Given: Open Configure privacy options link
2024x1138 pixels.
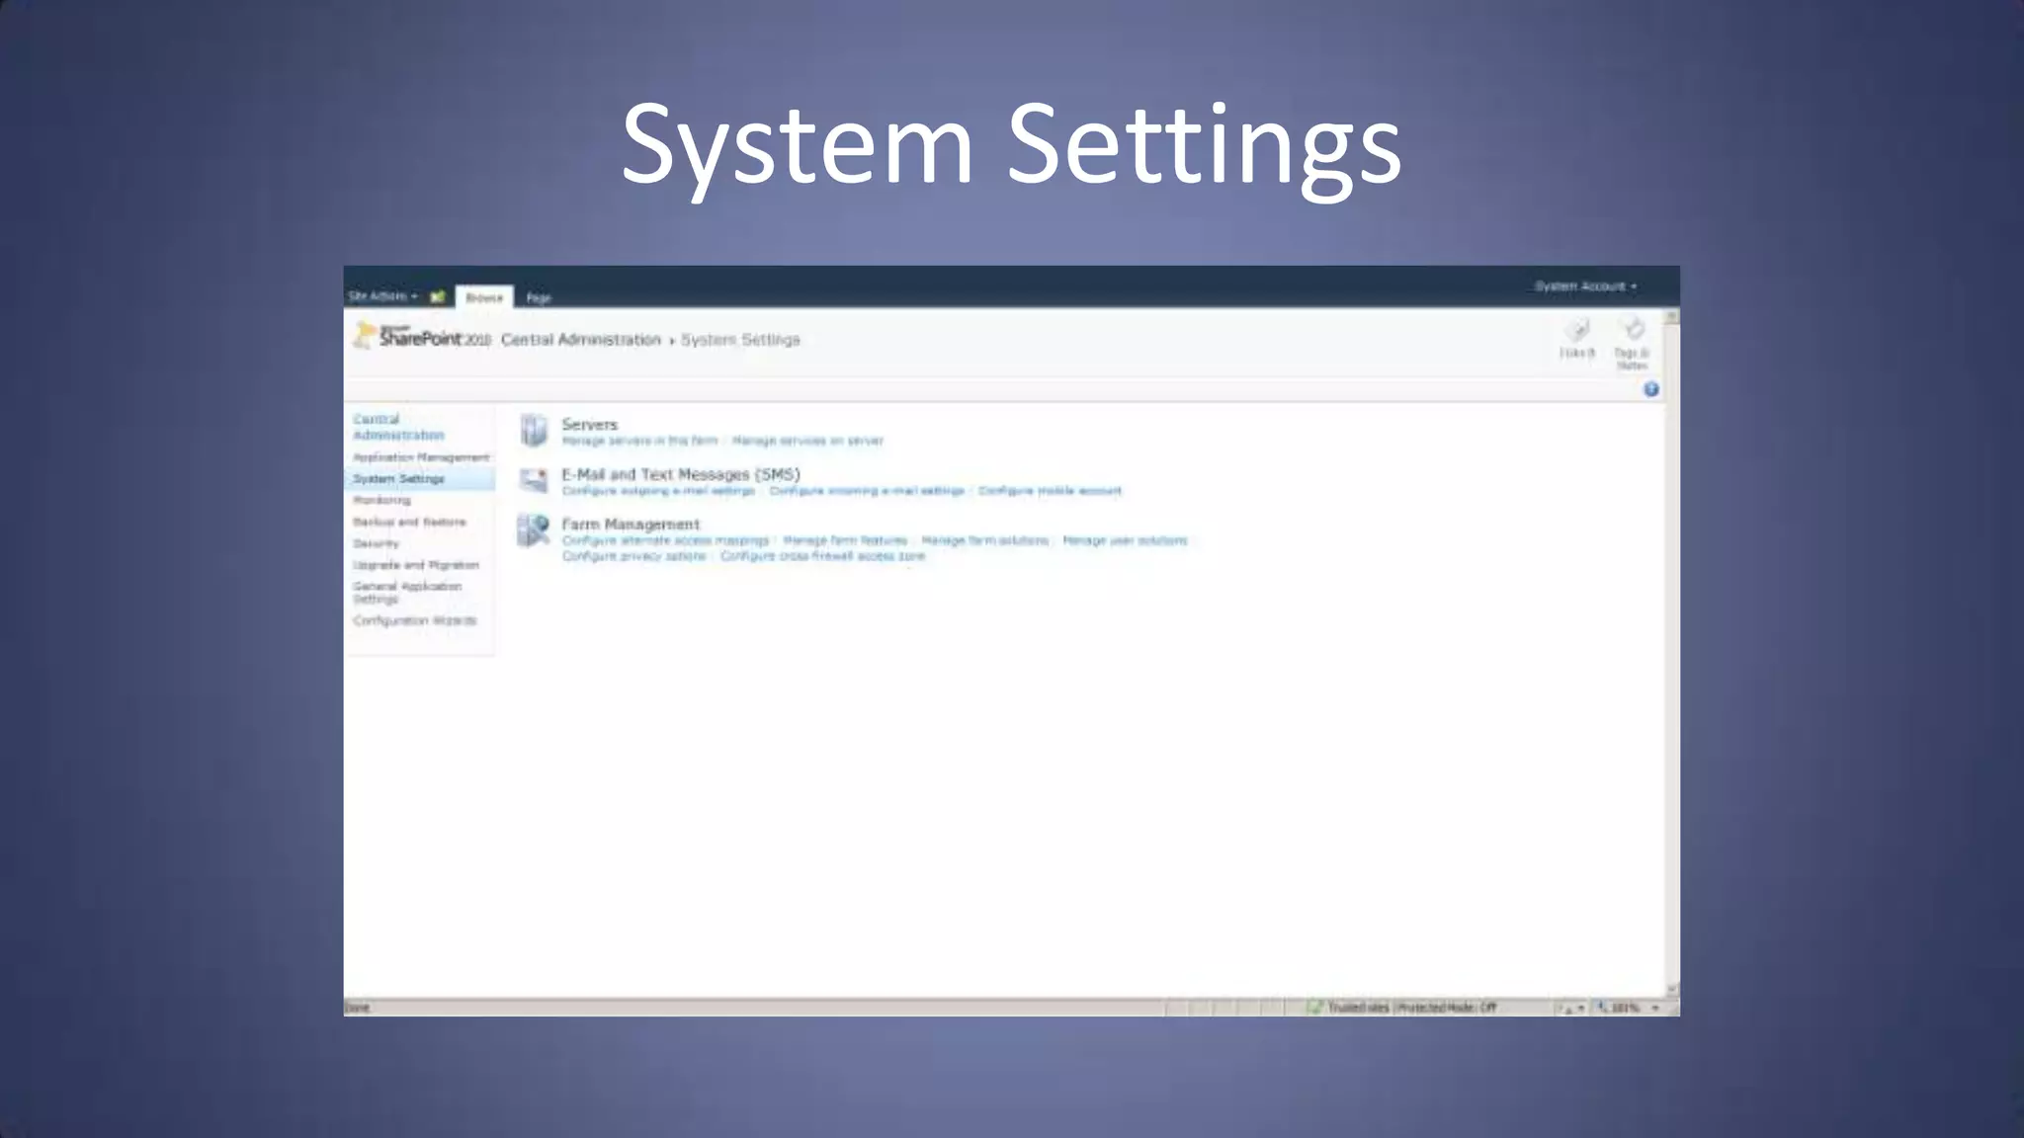Looking at the screenshot, I should coord(633,556).
